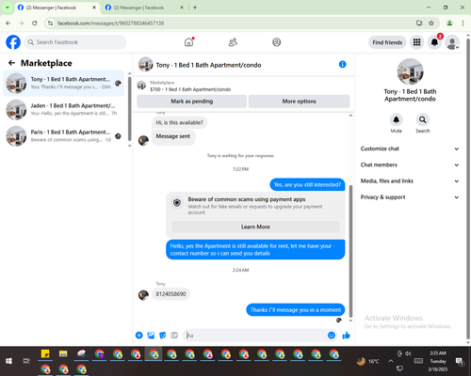Screen dimensions: 471x376
Task: Focus the Search Facebook field
Action: point(75,42)
